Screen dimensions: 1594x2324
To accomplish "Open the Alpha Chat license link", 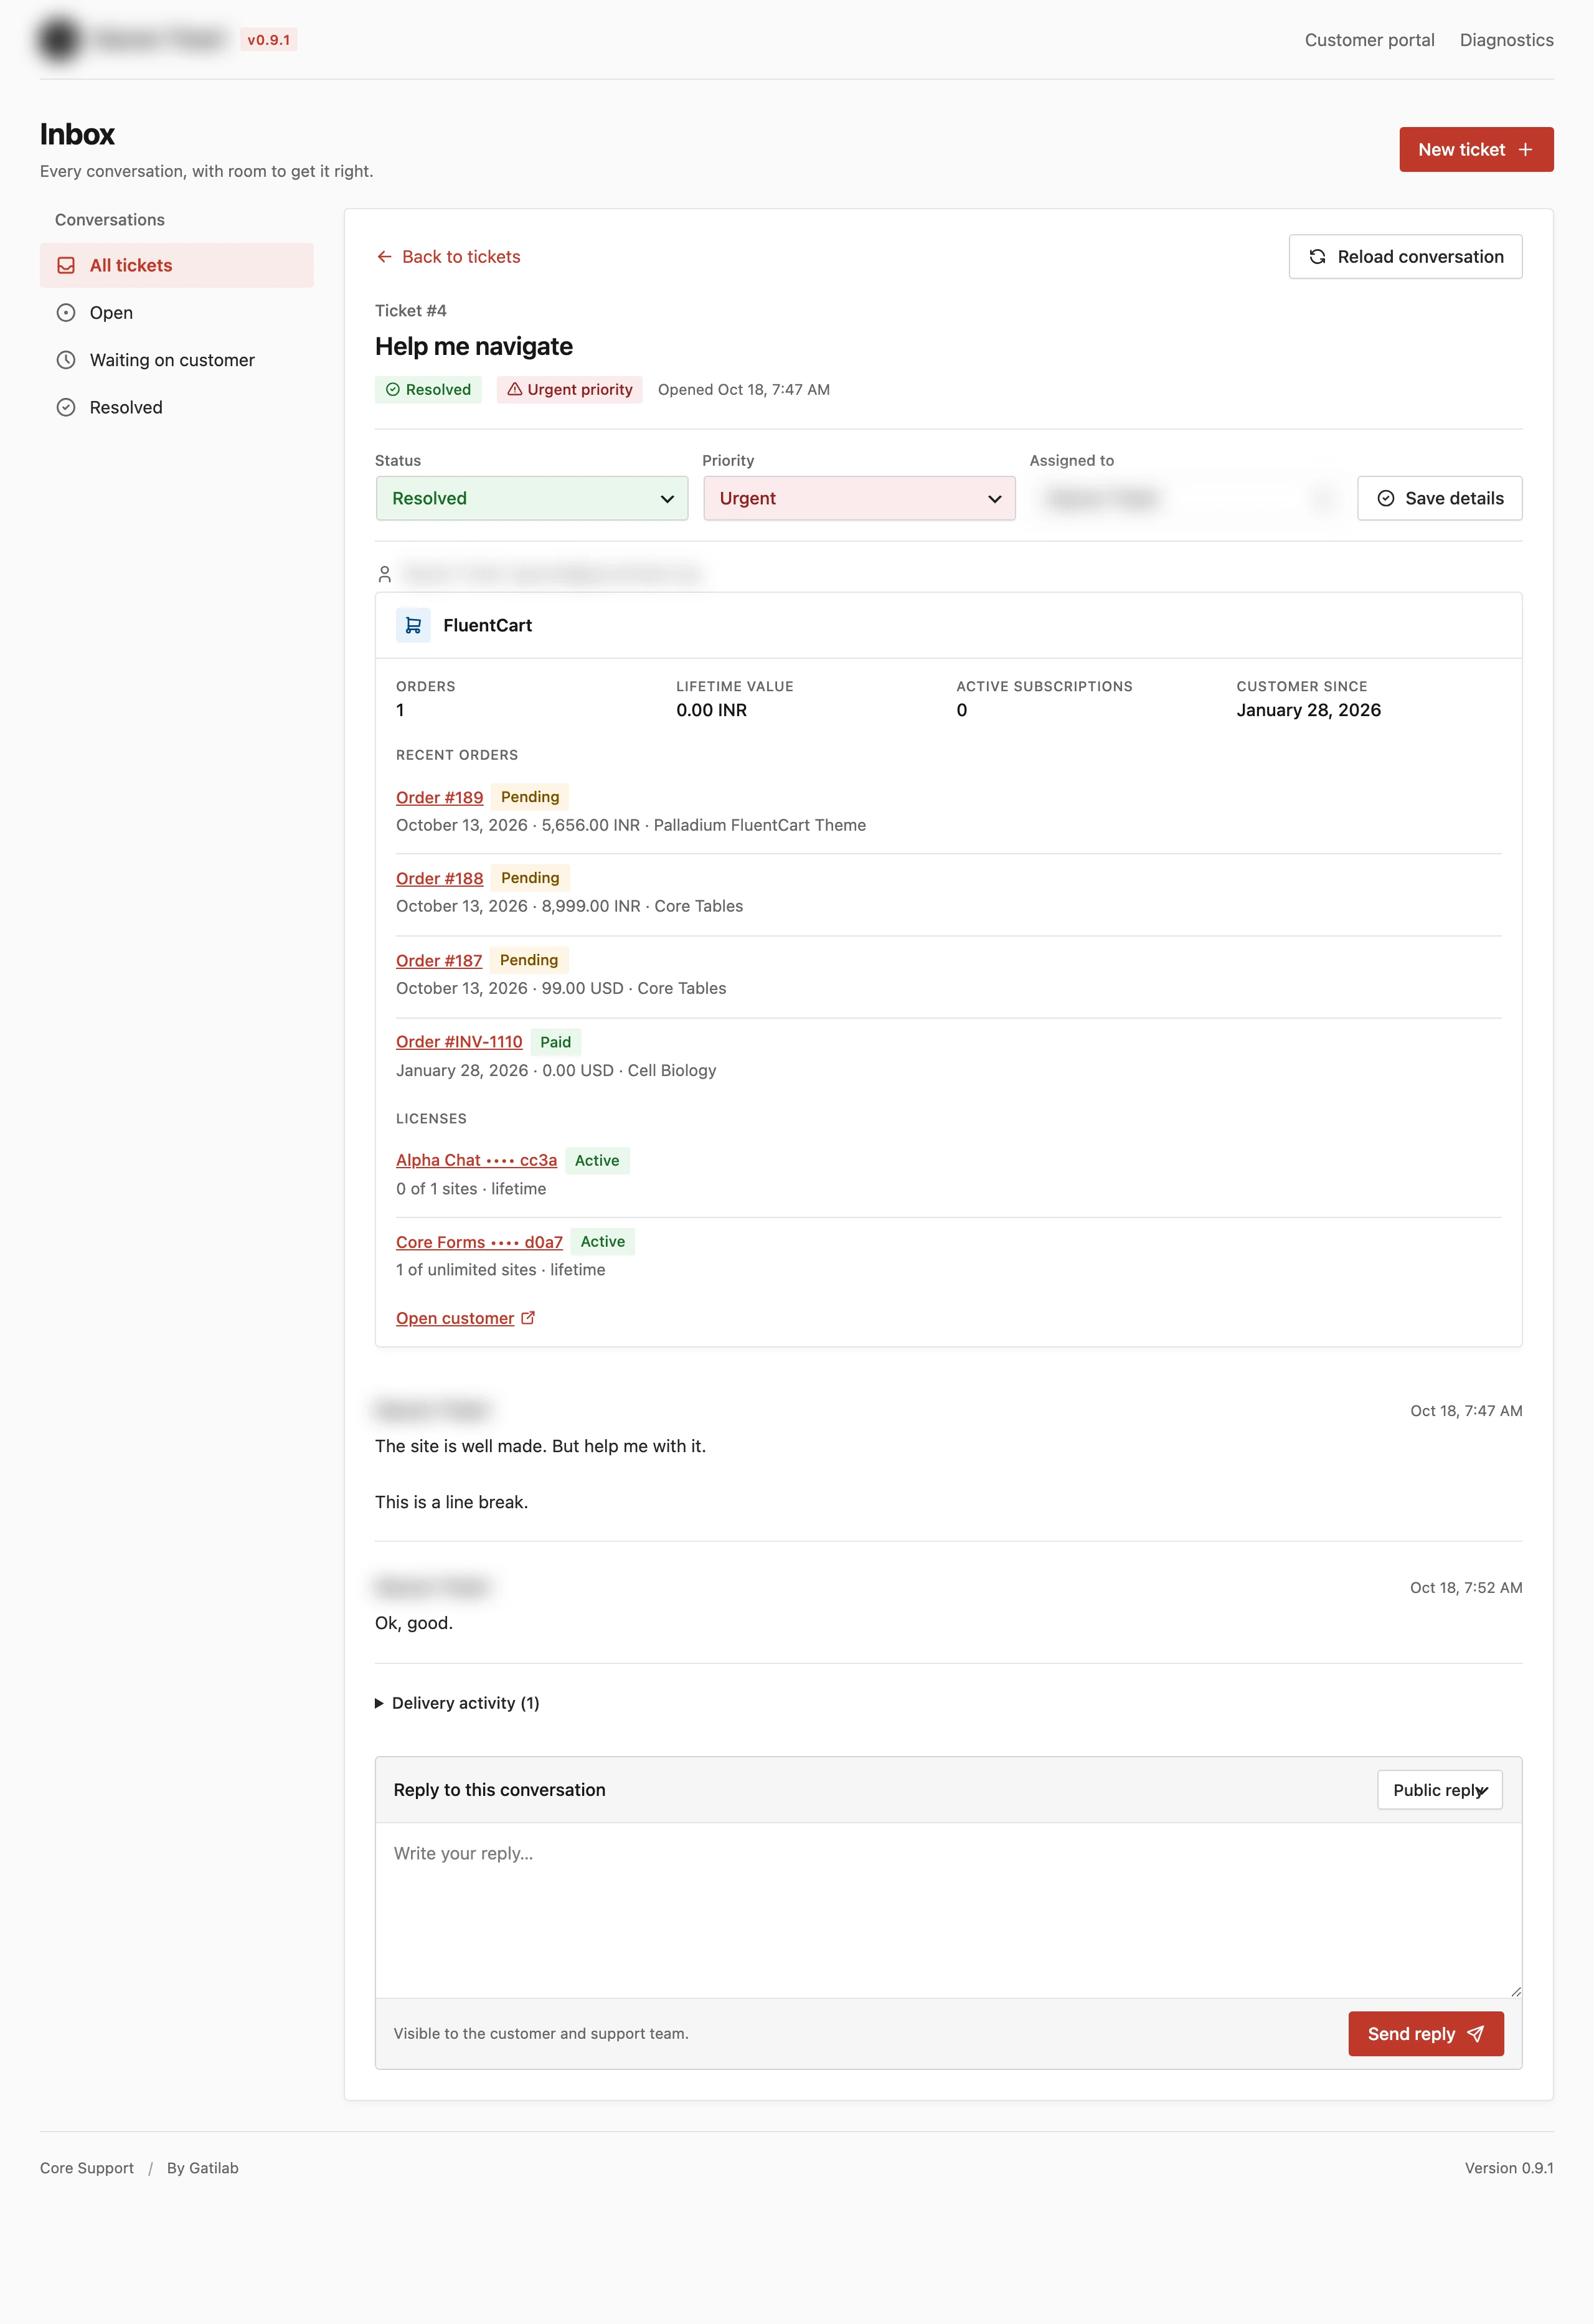I will tap(476, 1160).
